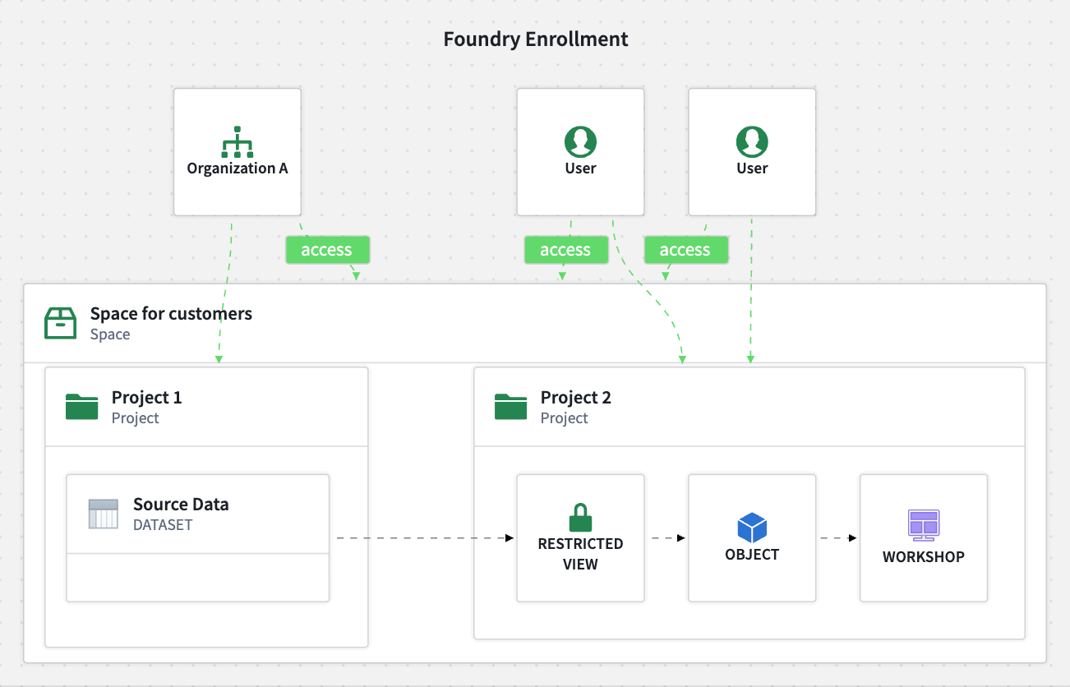Screen dimensions: 1070x687
Task: Click the RESTRICTED VIEW text label
Action: pos(580,554)
